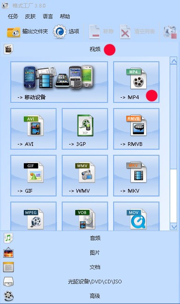Viewport: 180px width, 304px height.
Task: Click the vertical scrollbar thumb
Action: click(x=173, y=117)
